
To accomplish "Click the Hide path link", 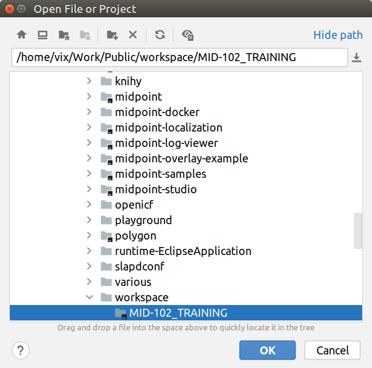I will (x=338, y=35).
